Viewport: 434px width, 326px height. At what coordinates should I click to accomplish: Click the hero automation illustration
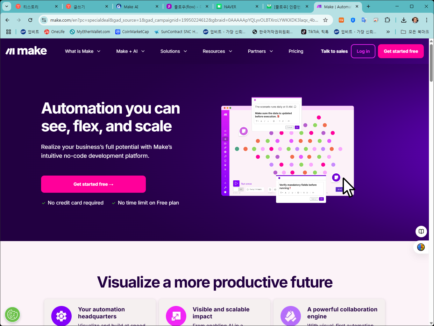pos(288,150)
